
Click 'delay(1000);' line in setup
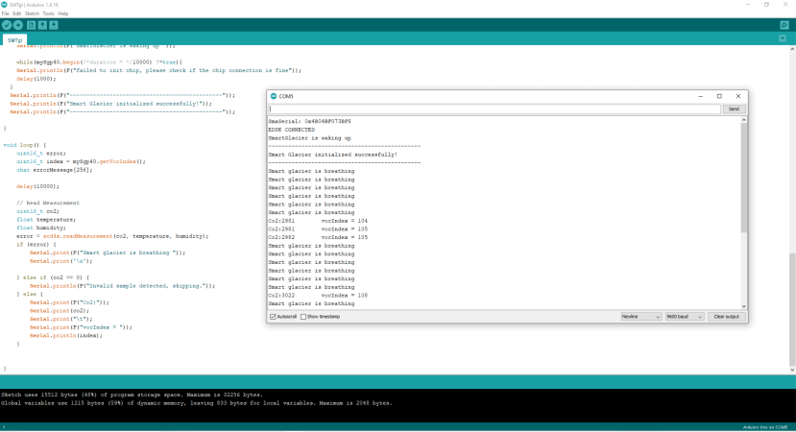36,79
